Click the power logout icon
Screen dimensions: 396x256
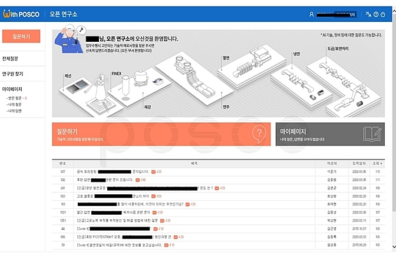(x=383, y=14)
